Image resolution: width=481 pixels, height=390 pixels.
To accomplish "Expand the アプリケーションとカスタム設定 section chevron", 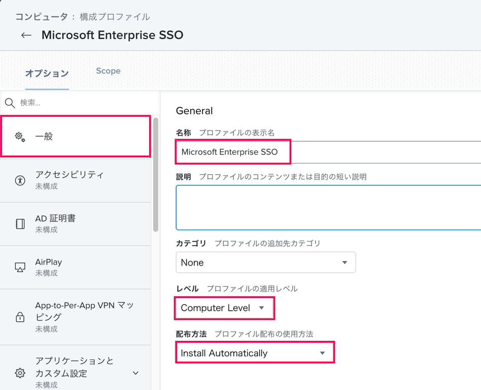I will point(135,373).
